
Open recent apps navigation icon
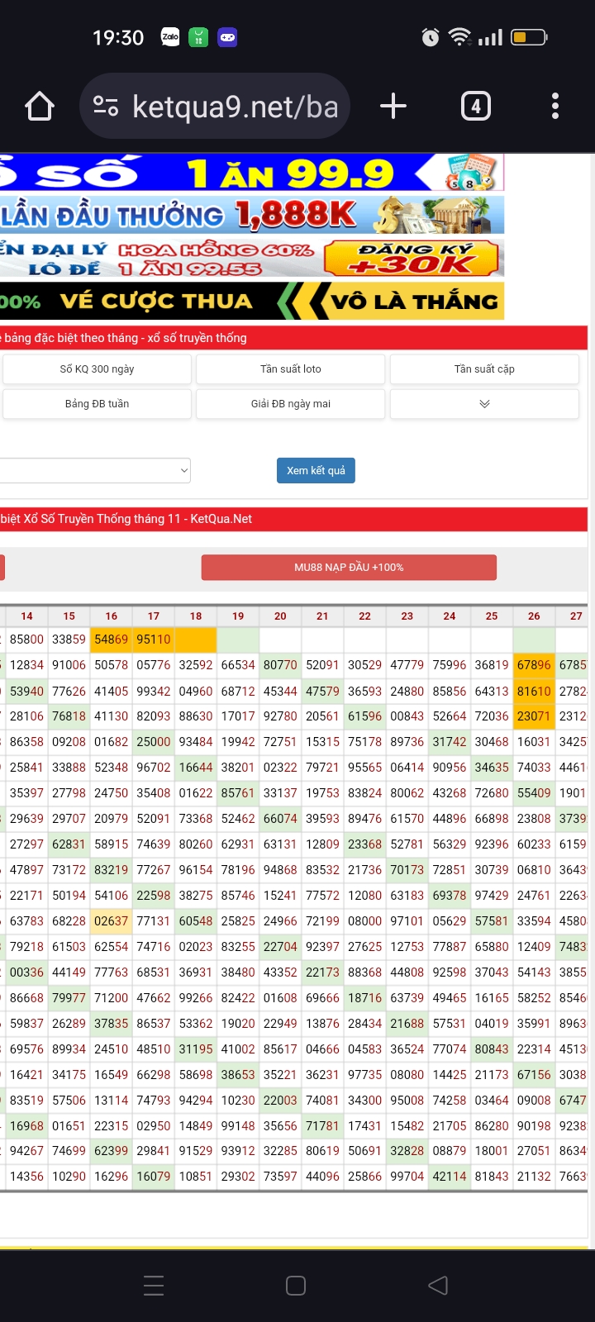pyautogui.click(x=154, y=1286)
